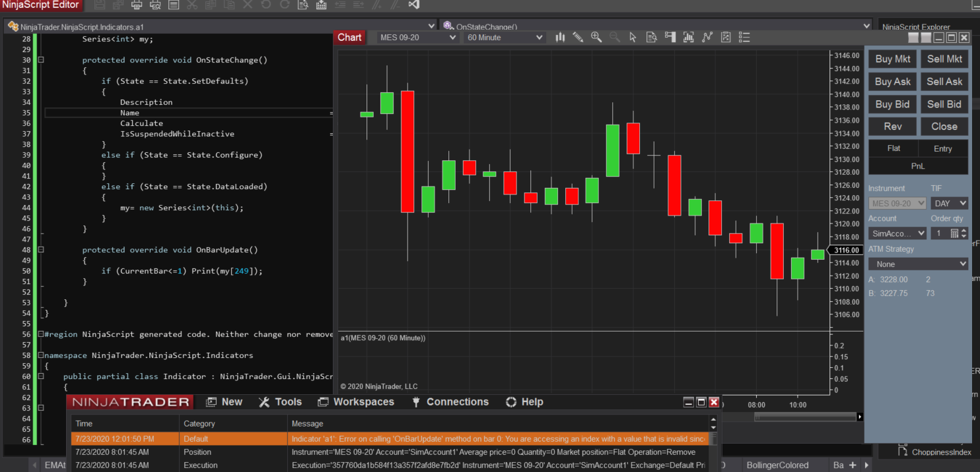Click the Visual Studio icon in editor toolbar
The image size is (980, 472).
tap(415, 5)
